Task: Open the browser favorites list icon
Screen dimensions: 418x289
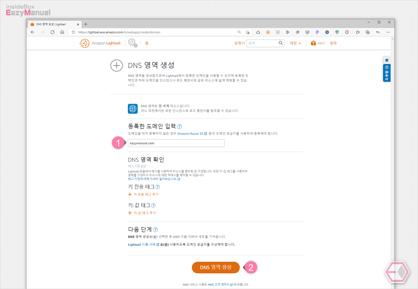Action: (358, 32)
